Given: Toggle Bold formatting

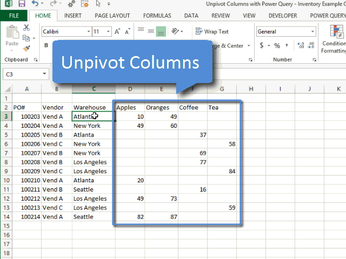Looking at the screenshot, I should (x=46, y=46).
